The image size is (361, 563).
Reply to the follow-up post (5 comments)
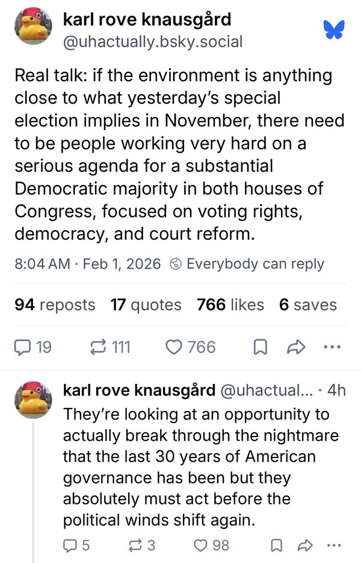point(70,545)
